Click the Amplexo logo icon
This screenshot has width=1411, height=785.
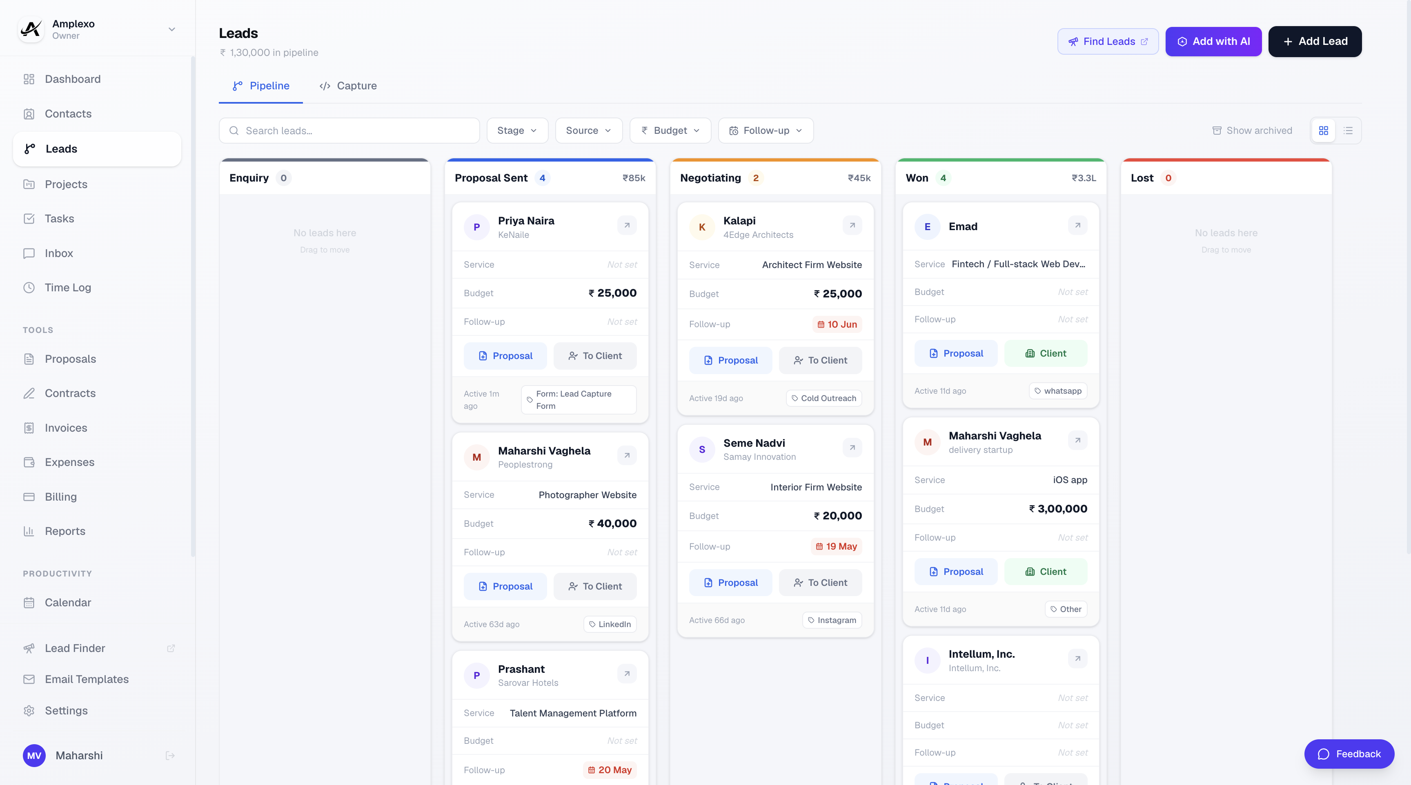(31, 29)
